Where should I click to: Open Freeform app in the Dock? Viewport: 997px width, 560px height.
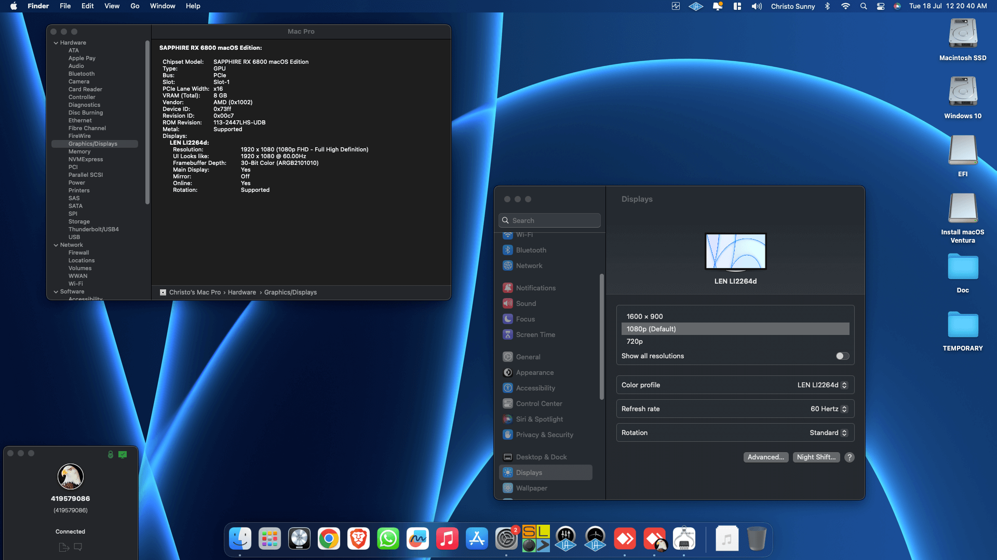417,539
